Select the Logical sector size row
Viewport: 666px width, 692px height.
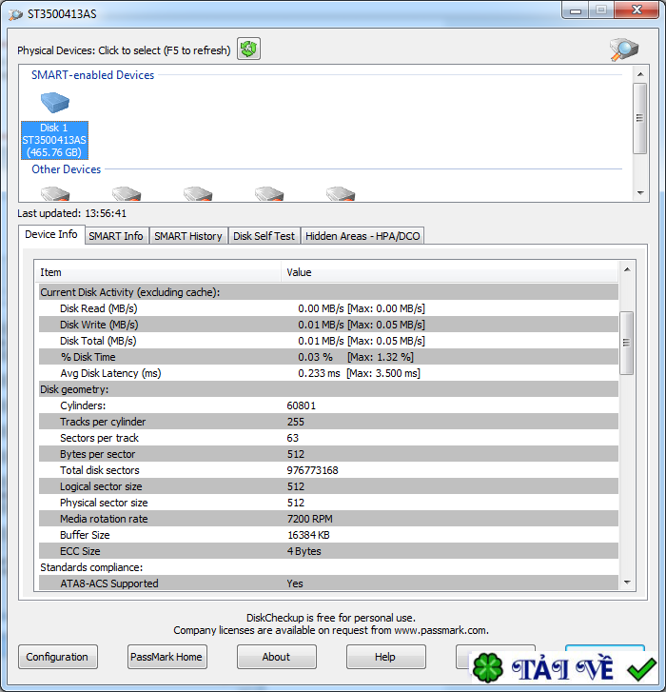click(328, 486)
